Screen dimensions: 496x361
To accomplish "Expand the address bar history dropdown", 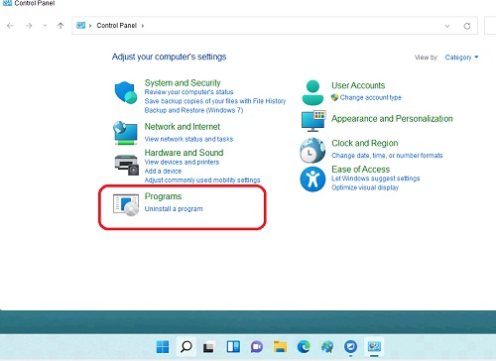I will 447,26.
